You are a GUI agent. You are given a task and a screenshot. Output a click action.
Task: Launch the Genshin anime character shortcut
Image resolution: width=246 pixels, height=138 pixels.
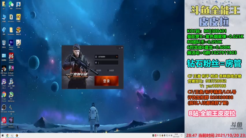(18, 44)
